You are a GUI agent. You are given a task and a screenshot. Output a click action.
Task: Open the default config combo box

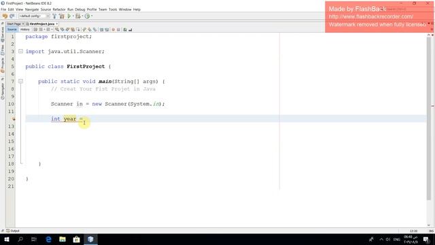click(35, 16)
